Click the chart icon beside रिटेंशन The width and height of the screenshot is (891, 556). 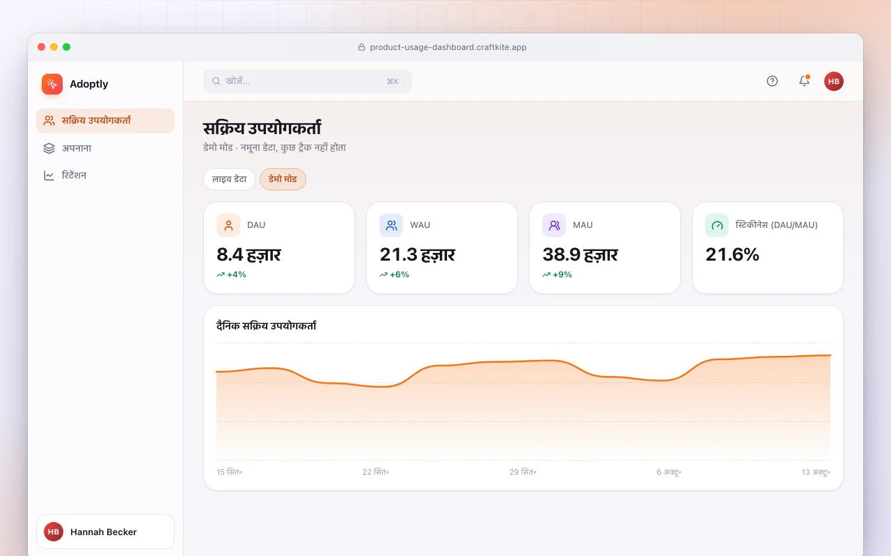49,175
